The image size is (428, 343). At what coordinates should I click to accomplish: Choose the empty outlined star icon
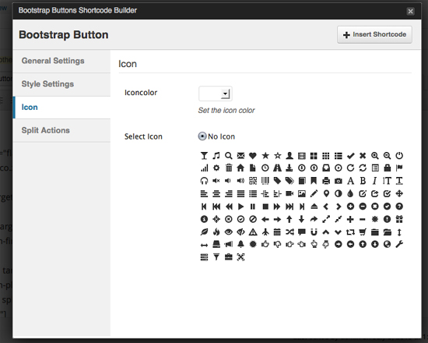[x=277, y=156]
